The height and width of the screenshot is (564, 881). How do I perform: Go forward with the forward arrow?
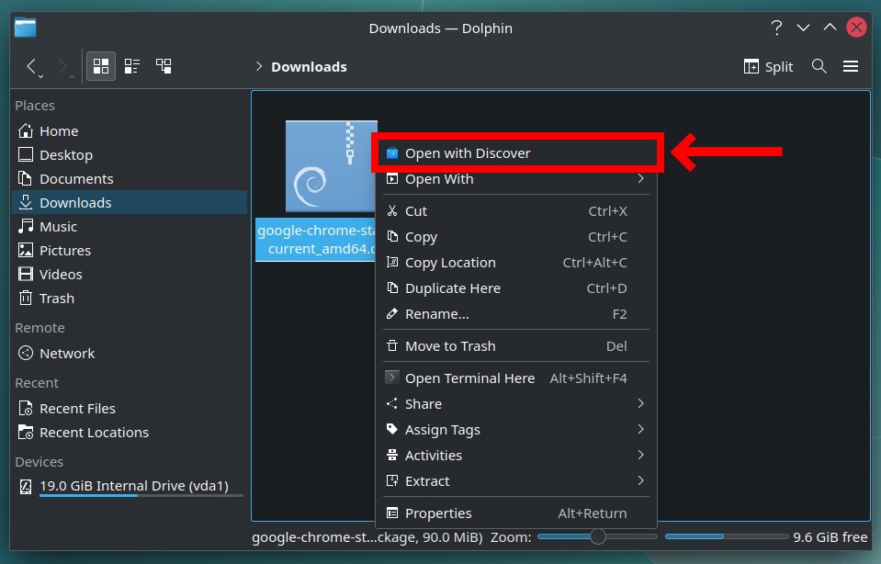pos(62,66)
